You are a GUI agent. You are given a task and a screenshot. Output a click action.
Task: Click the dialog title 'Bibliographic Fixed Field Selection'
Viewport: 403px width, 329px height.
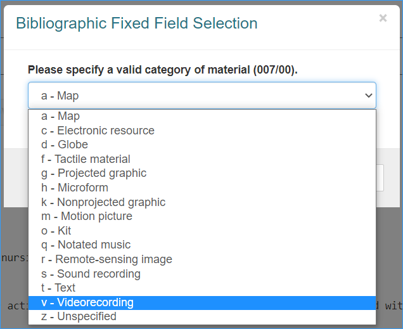click(x=137, y=23)
